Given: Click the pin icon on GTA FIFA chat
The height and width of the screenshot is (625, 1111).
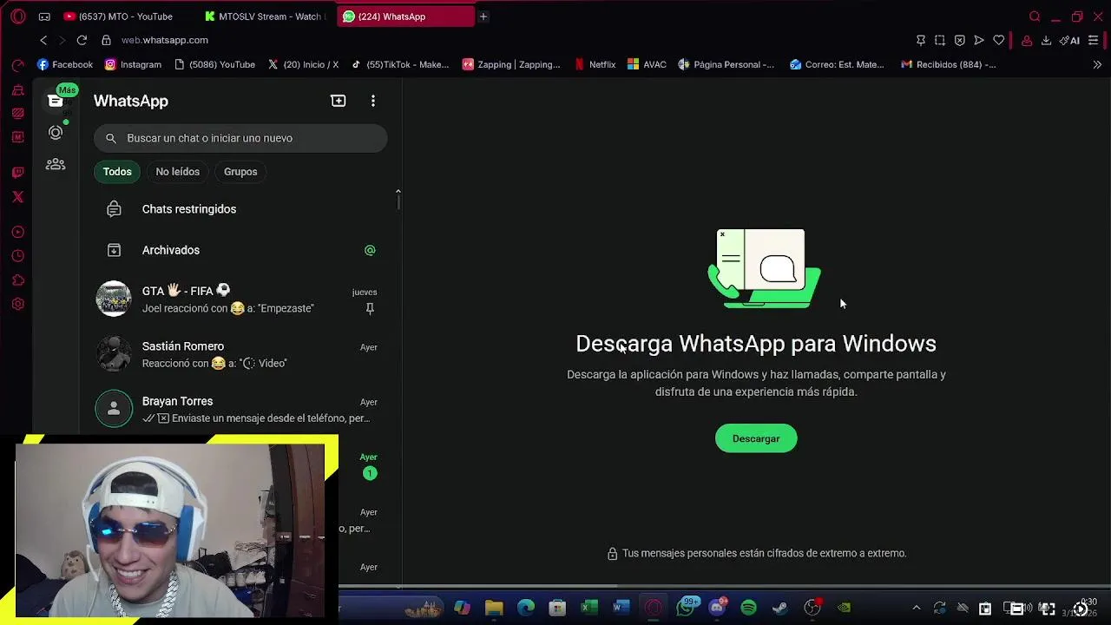Looking at the screenshot, I should [370, 308].
